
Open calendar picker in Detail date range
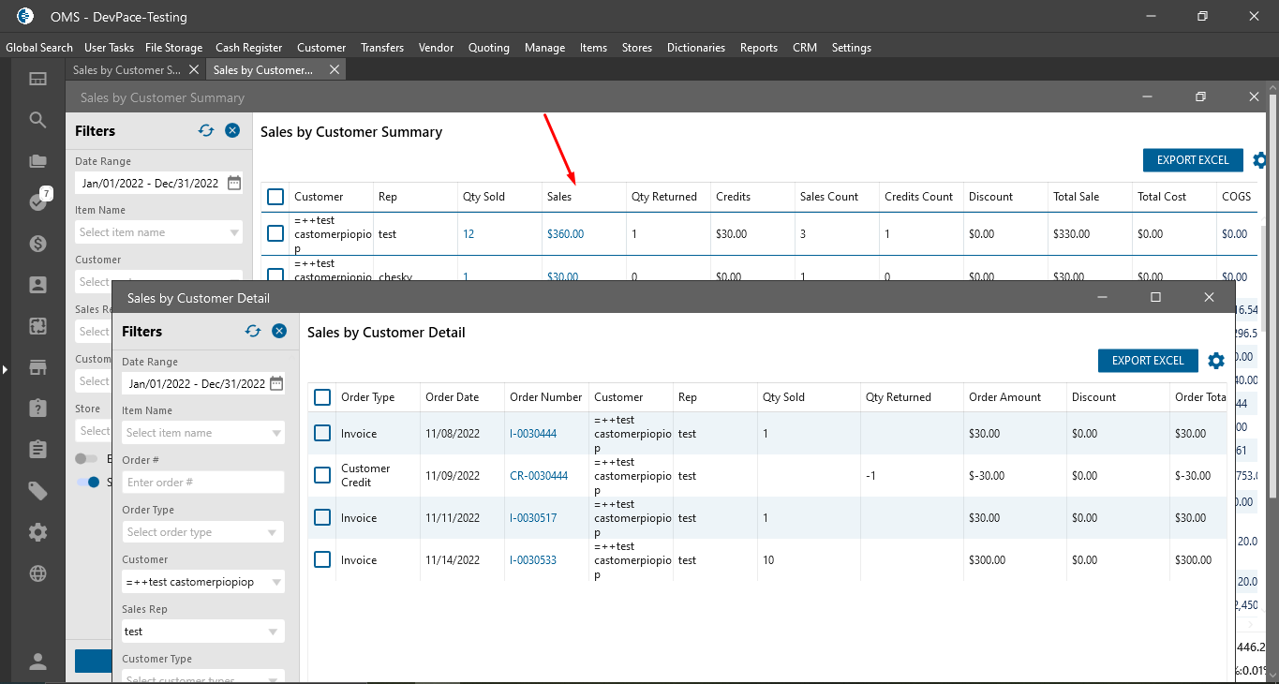point(276,383)
